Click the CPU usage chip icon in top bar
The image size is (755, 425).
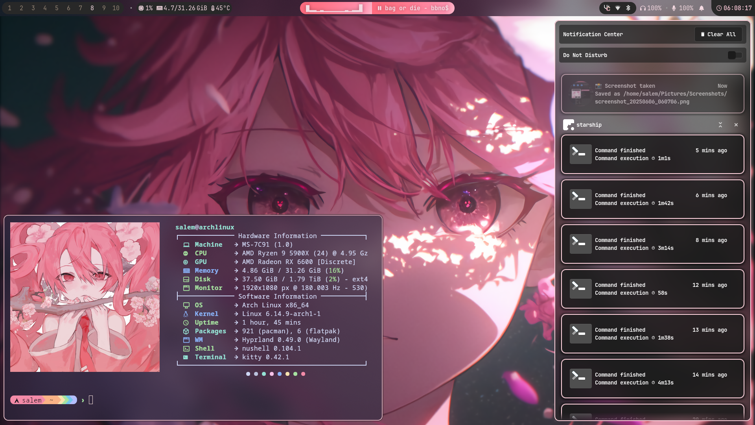[x=141, y=8]
